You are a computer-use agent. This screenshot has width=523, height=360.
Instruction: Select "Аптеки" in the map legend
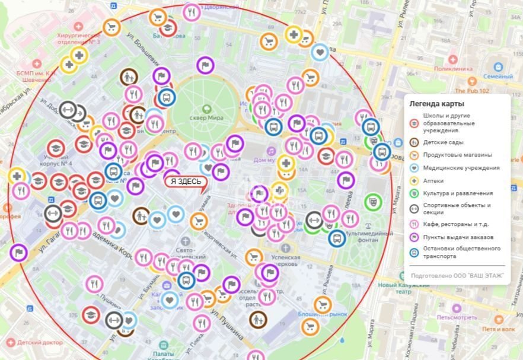(x=433, y=180)
